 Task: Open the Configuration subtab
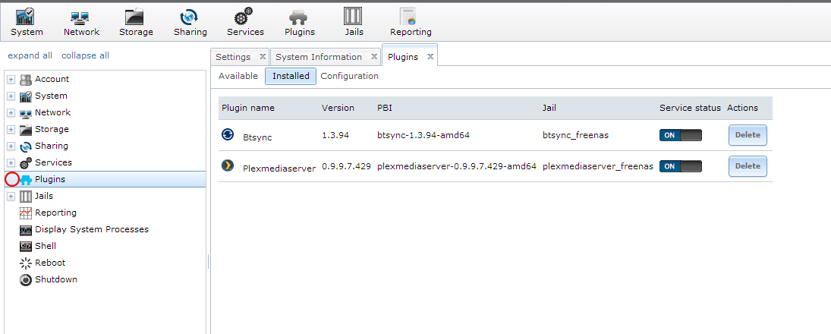click(x=349, y=76)
